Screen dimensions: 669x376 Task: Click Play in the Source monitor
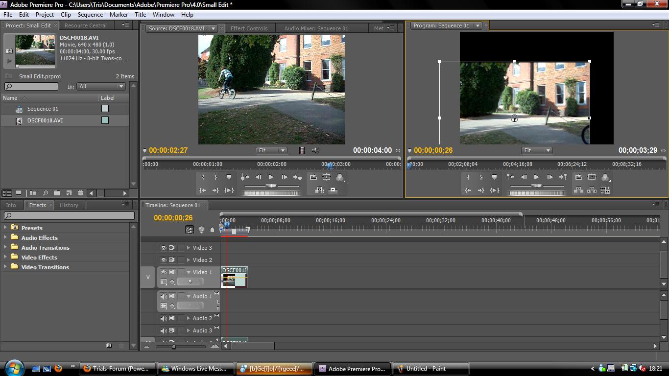(271, 177)
